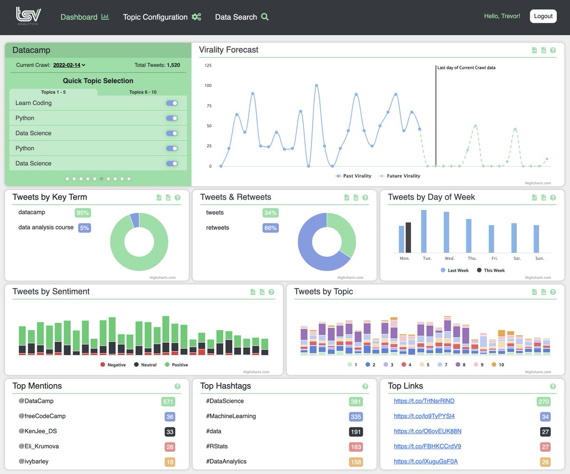Log out with the Logout button

click(x=543, y=16)
